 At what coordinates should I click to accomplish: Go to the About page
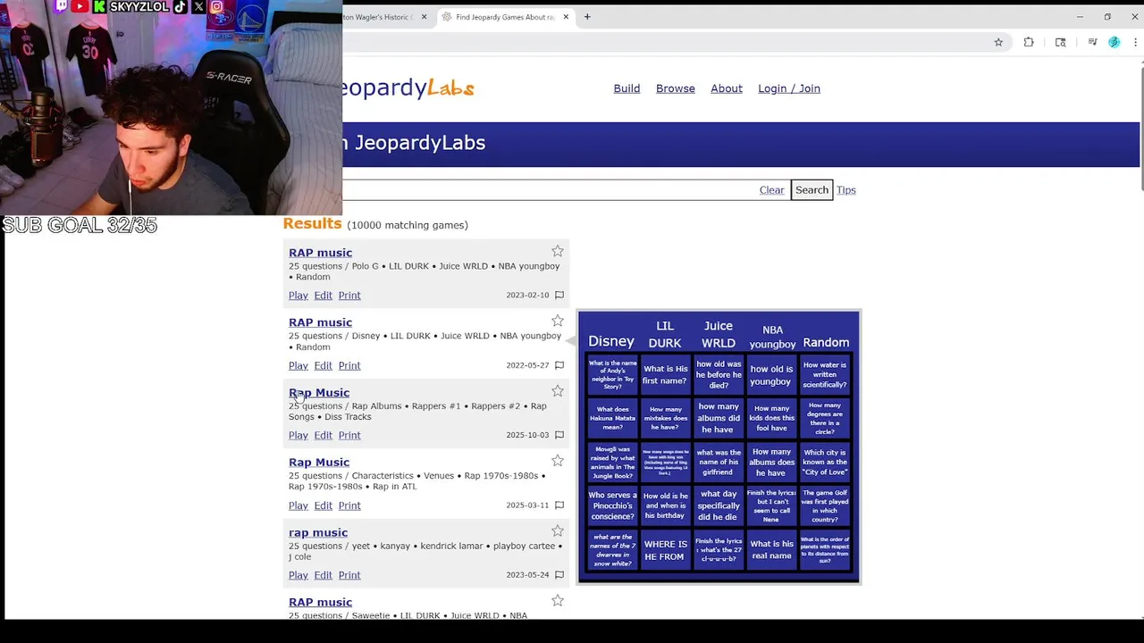click(x=727, y=88)
